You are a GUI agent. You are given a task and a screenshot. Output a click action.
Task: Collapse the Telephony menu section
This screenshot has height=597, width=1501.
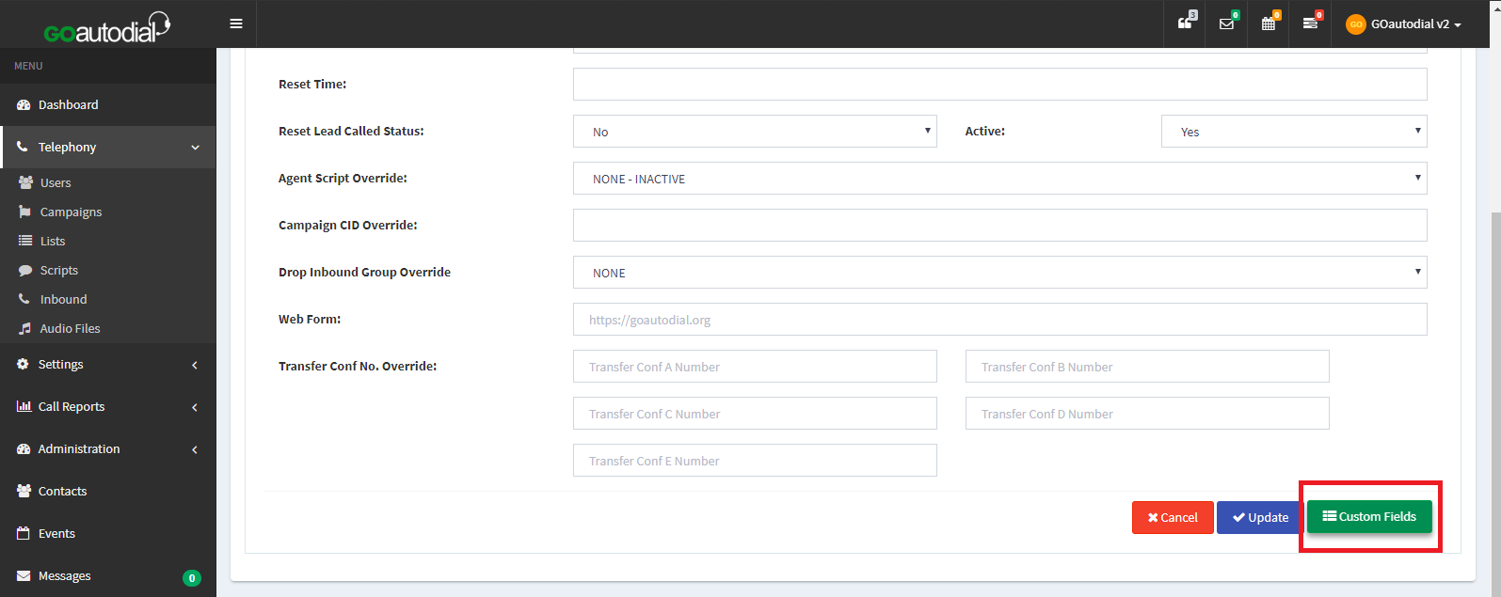[x=108, y=147]
